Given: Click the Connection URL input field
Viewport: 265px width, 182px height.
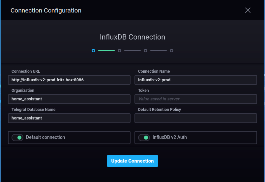Looking at the screenshot, I should pos(69,80).
